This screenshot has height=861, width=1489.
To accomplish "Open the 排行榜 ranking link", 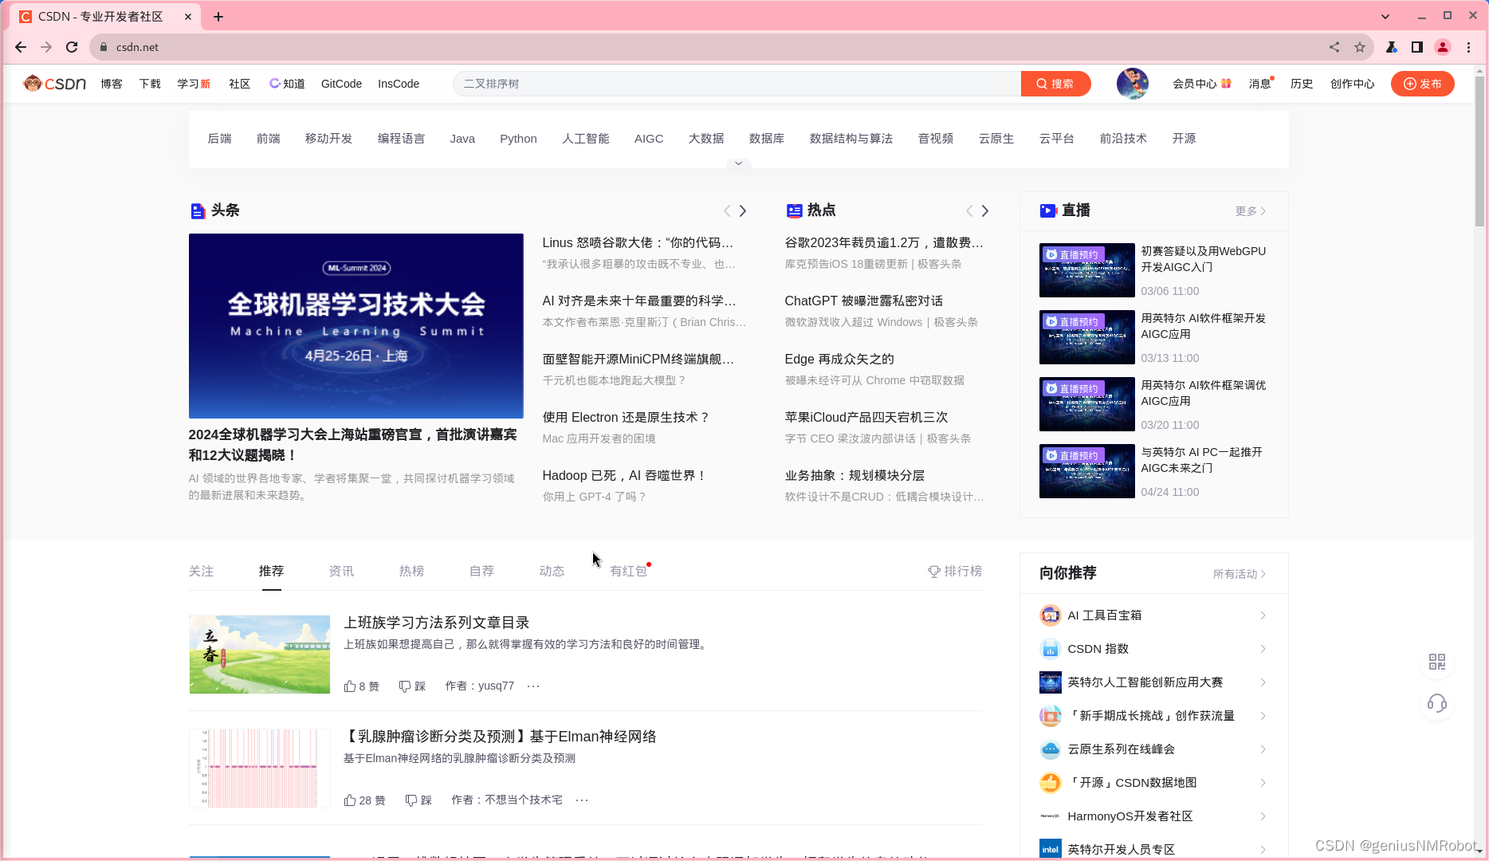I will (955, 571).
